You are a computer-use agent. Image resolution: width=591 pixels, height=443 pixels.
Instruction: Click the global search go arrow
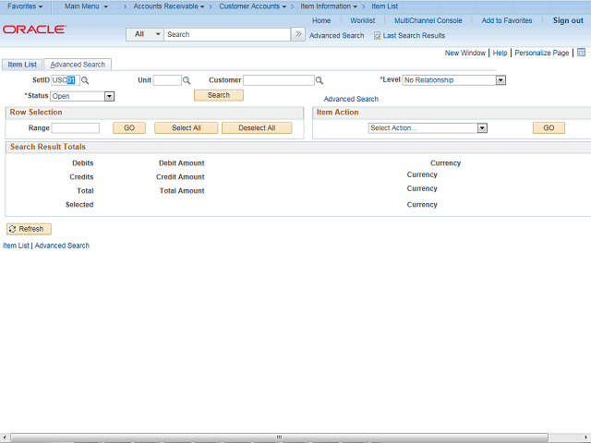(298, 34)
